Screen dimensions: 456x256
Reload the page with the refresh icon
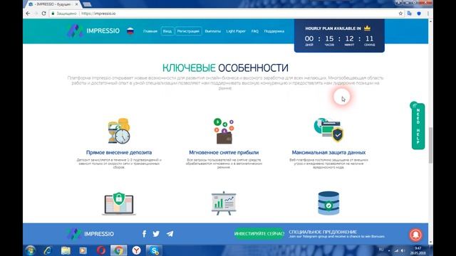tap(44, 14)
